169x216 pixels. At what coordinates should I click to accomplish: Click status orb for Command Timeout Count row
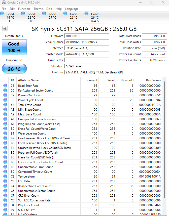pyautogui.click(x=5, y=172)
